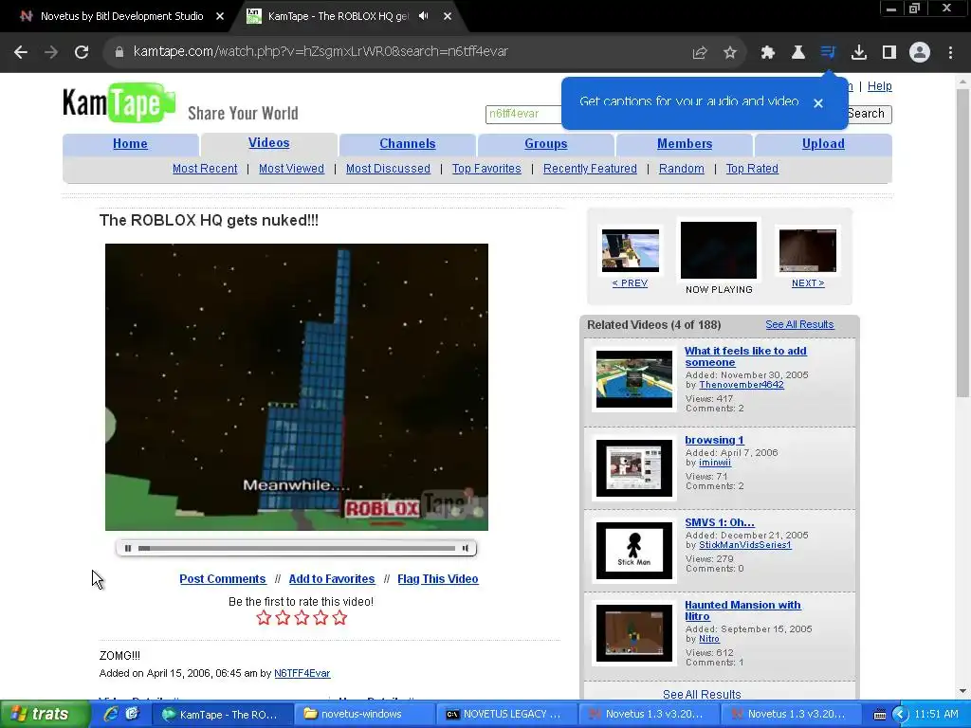Open the 'trats' Start button
Image resolution: width=971 pixels, height=728 pixels.
(x=45, y=714)
